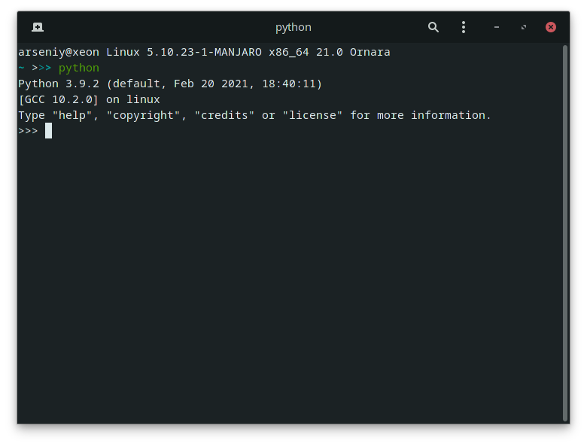Open the terminal search tool
The width and height of the screenshot is (587, 447).
tap(433, 27)
